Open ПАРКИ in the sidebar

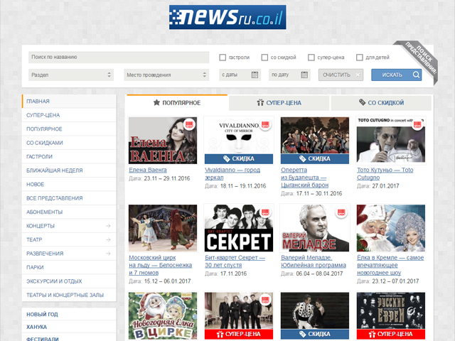tap(69, 267)
